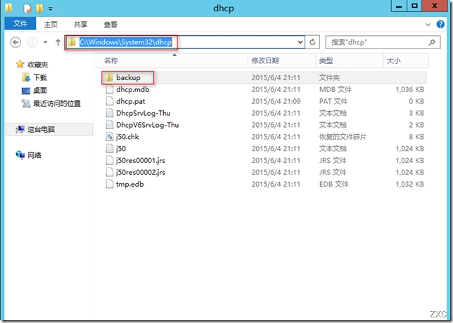Click the EDB 文件 type cell
Image resolution: width=453 pixels, height=323 pixels.
click(333, 184)
